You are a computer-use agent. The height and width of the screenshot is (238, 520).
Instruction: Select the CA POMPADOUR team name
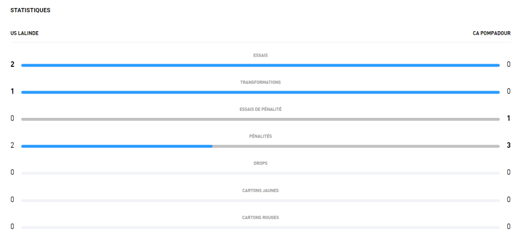tap(491, 33)
